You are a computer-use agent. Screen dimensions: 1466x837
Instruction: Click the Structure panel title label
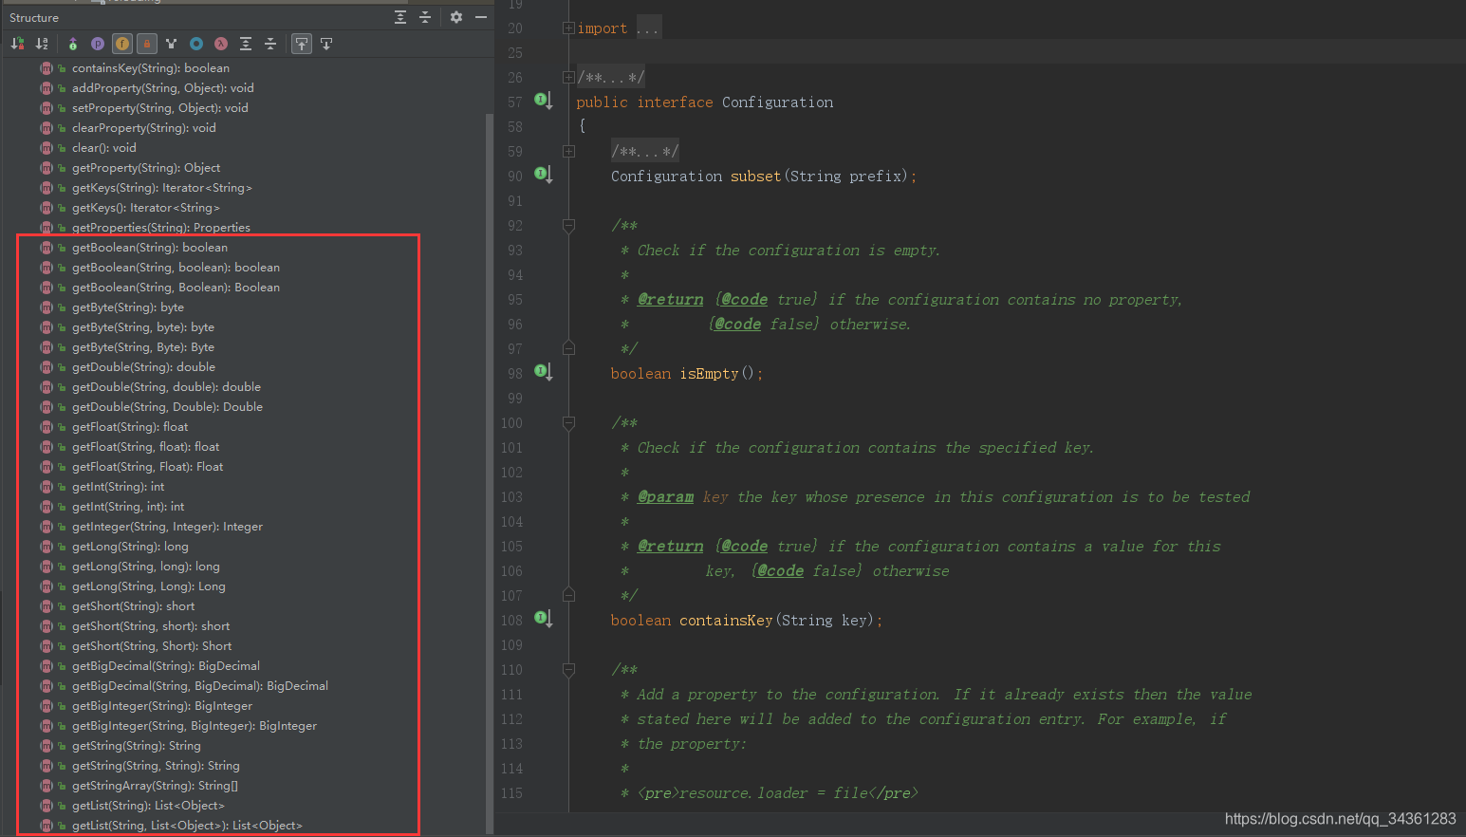click(x=34, y=18)
